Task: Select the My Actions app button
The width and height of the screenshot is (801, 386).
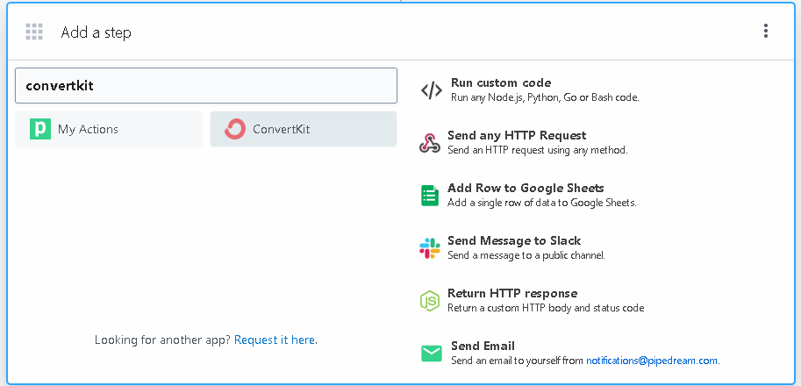Action: click(x=109, y=129)
